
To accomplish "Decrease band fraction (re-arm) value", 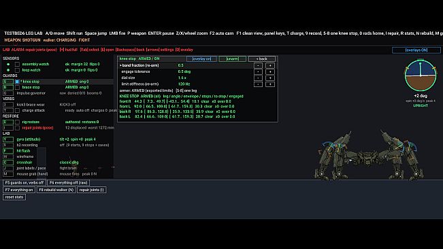I will pyautogui.click(x=258, y=65).
